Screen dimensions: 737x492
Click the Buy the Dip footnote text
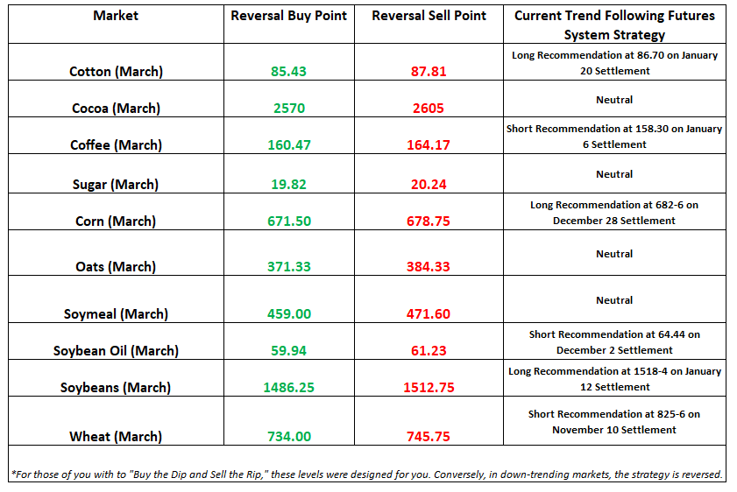[x=366, y=474]
